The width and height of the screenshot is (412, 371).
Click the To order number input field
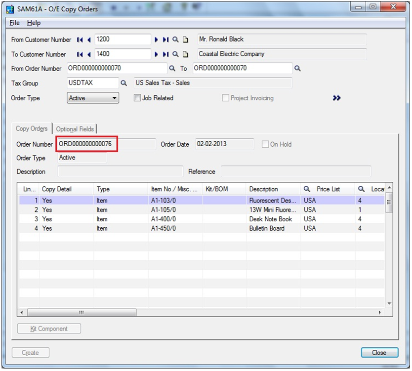pos(243,68)
